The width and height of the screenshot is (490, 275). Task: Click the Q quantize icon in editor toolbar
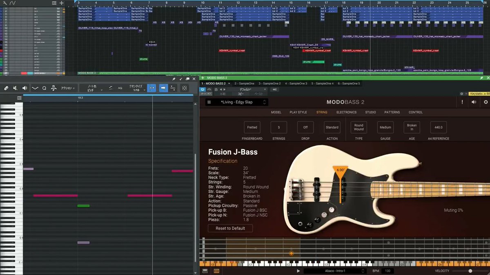(x=44, y=88)
